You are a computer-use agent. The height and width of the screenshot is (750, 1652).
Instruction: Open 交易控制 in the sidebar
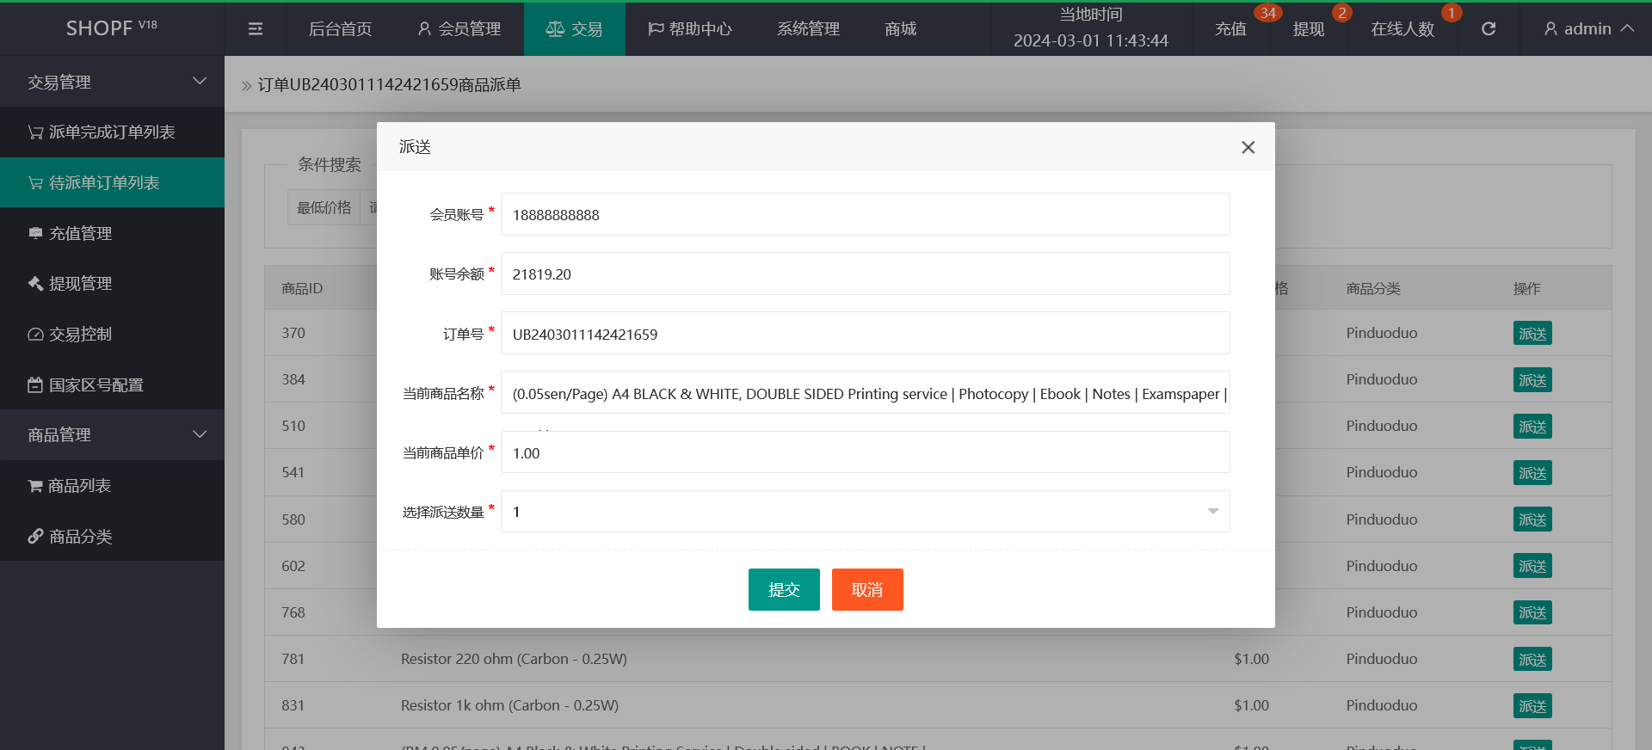tap(80, 335)
